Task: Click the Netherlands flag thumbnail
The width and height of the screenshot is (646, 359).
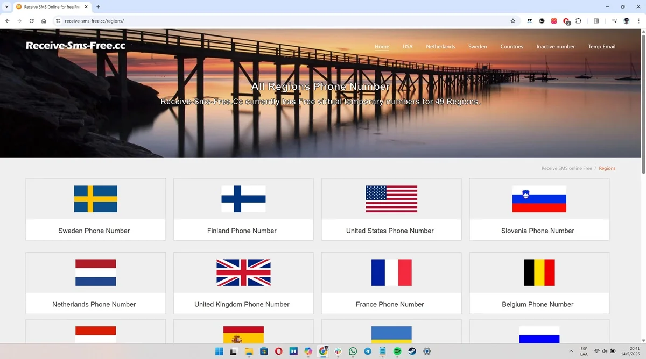Action: pyautogui.click(x=96, y=272)
